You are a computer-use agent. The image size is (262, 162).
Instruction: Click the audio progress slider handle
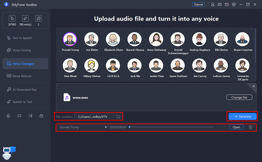(x=129, y=127)
